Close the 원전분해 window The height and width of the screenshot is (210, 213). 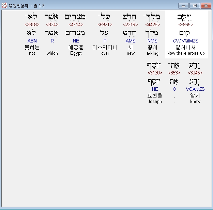(x=206, y=6)
